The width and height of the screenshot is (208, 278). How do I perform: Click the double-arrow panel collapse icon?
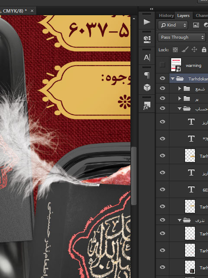pyautogui.click(x=151, y=9)
